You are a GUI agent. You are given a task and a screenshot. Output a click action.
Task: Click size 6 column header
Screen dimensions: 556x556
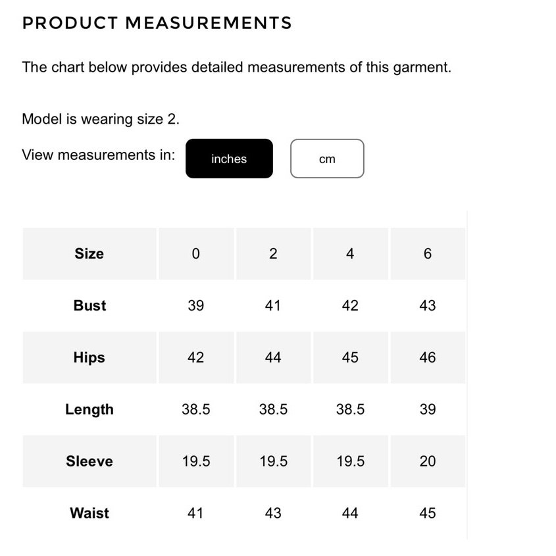(428, 253)
